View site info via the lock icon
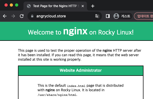 click(x=32, y=16)
